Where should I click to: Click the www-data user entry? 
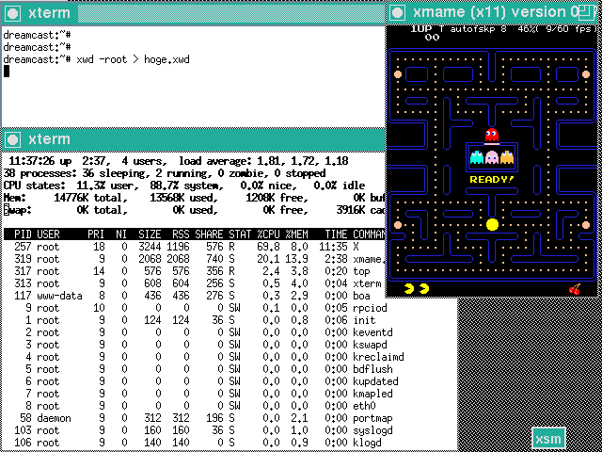(59, 296)
